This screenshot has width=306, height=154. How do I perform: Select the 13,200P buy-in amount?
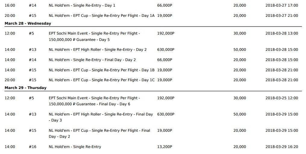point(164,147)
